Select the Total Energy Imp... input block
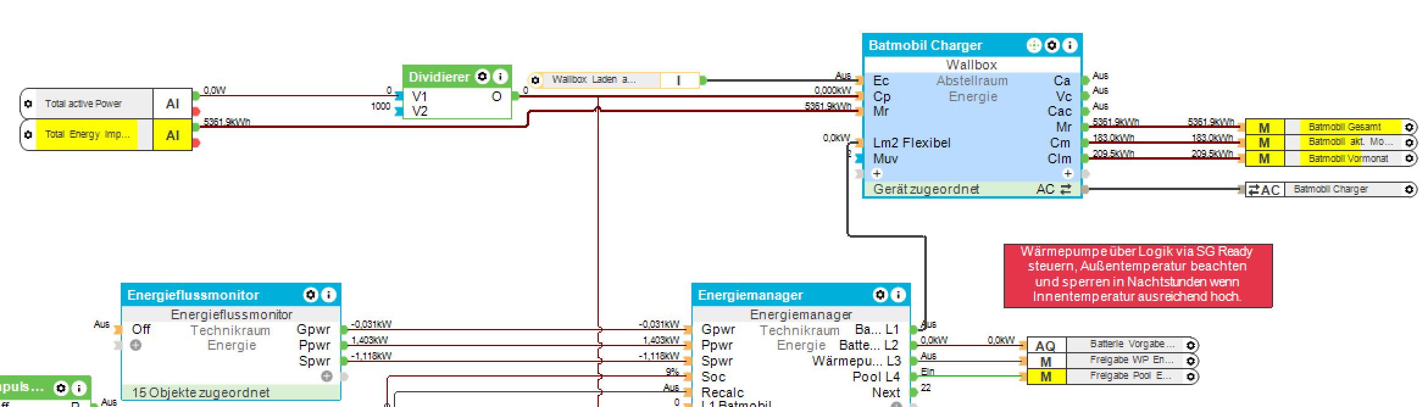This screenshot has width=1428, height=407. click(85, 135)
